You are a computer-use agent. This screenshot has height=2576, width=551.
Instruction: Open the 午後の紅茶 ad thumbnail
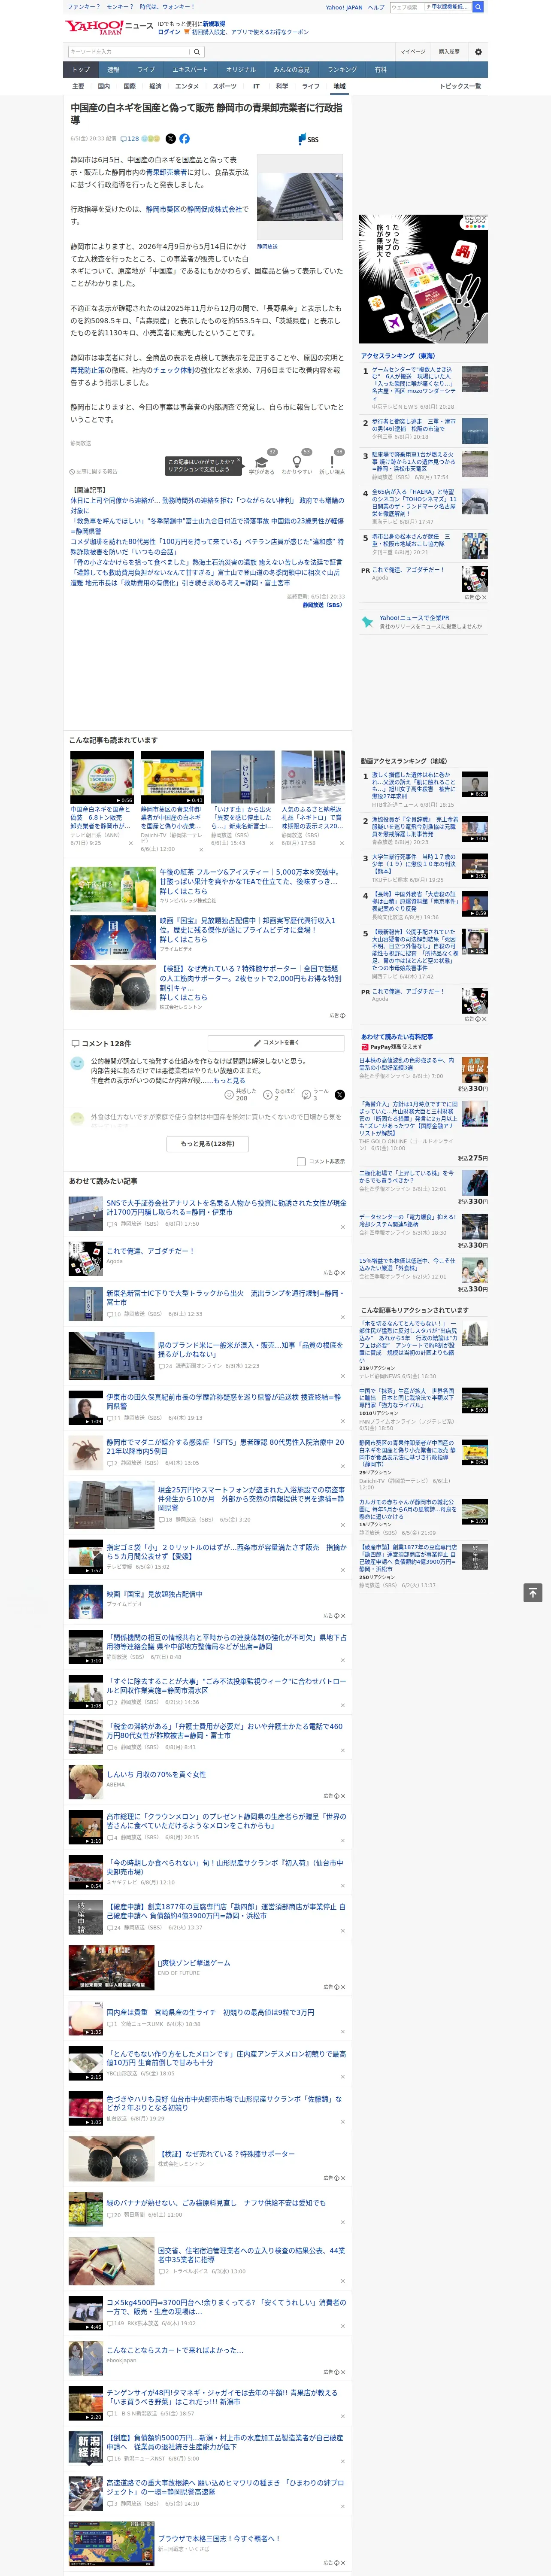112,889
